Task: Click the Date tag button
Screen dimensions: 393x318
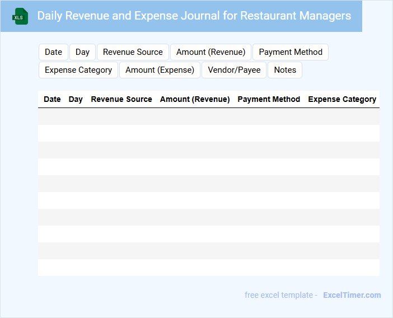Action: (x=53, y=52)
